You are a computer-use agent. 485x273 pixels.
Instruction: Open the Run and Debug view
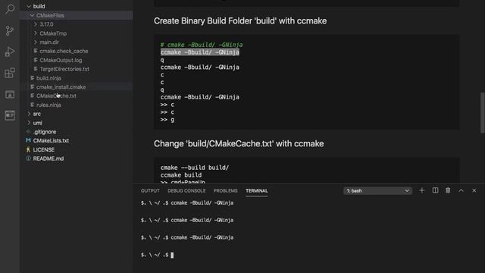(x=10, y=52)
